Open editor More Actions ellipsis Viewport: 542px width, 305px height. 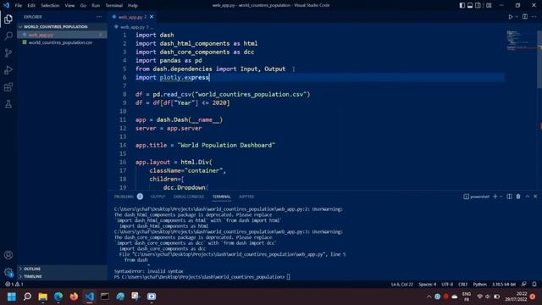534,17
